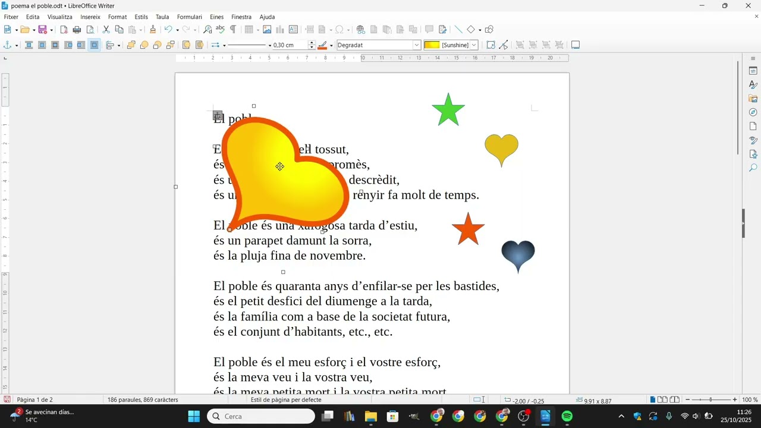Click the Undo arrow
The image size is (761, 428).
(x=168, y=30)
